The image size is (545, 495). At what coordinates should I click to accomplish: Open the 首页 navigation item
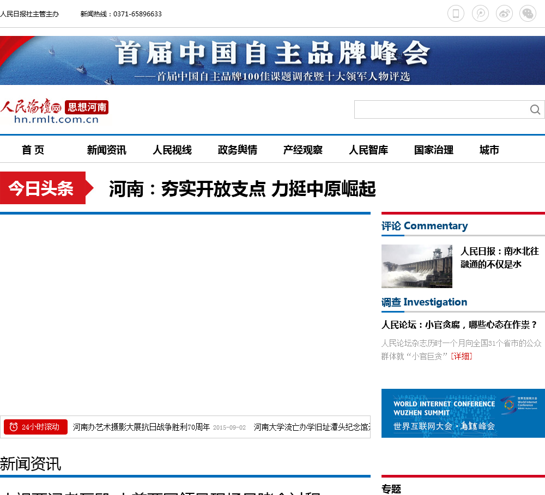[33, 150]
